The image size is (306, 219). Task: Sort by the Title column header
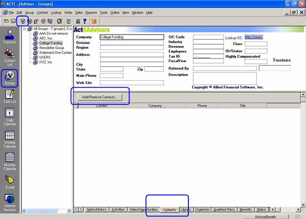[x=242, y=106]
